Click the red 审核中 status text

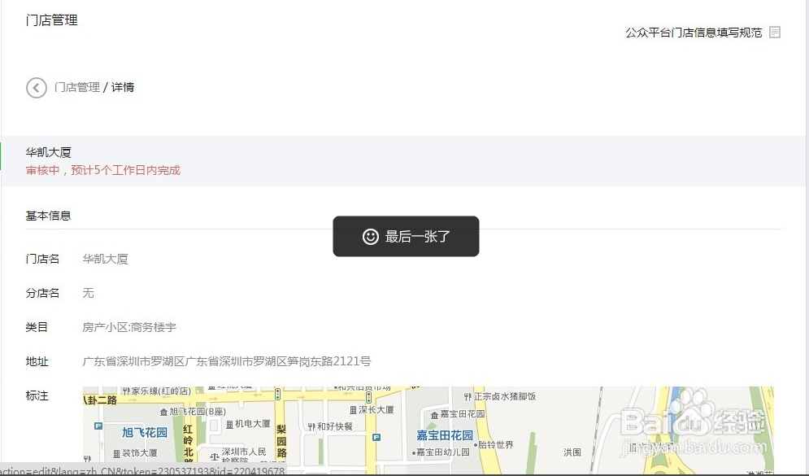[x=102, y=170]
